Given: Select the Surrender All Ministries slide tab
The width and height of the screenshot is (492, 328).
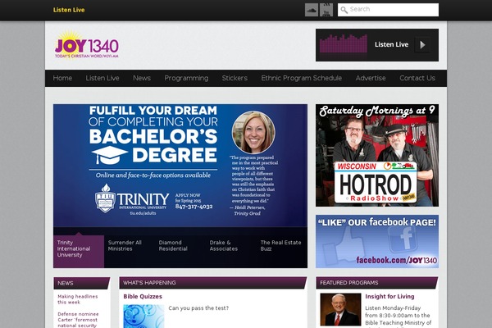Looking at the screenshot, I should [x=130, y=251].
